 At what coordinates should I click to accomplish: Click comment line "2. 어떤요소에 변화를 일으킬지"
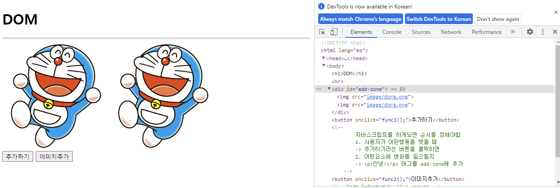(x=395, y=157)
